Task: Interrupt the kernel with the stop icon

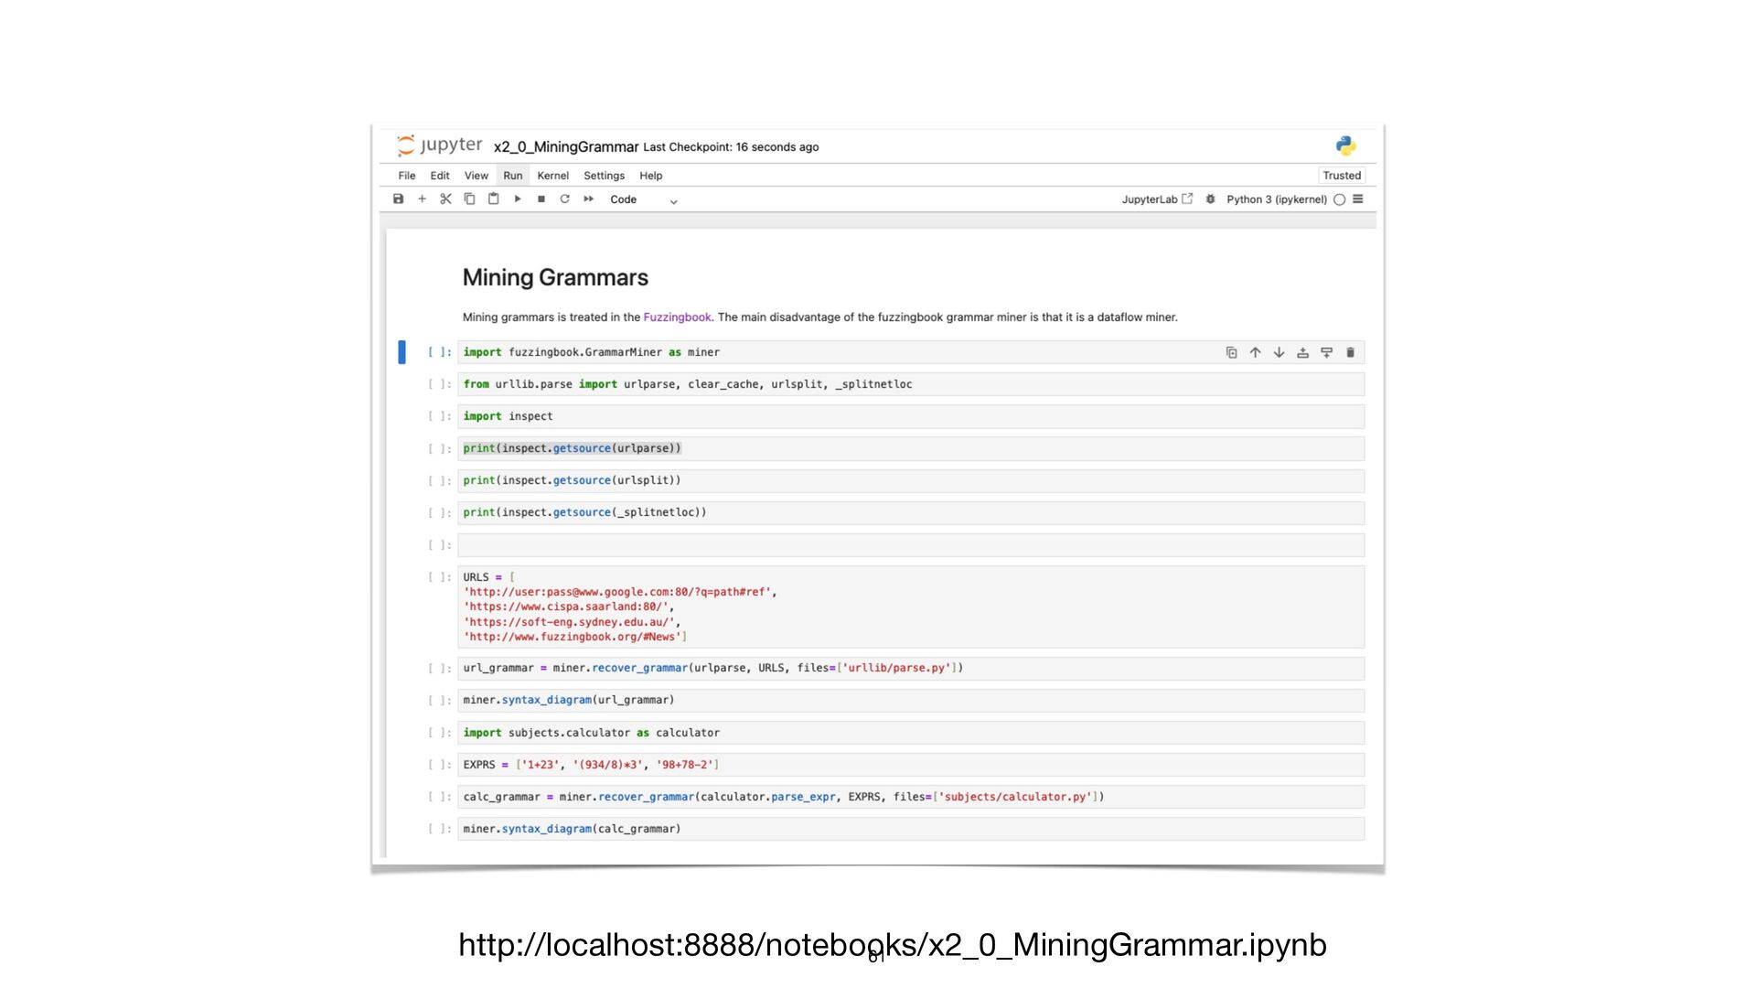Action: (541, 199)
